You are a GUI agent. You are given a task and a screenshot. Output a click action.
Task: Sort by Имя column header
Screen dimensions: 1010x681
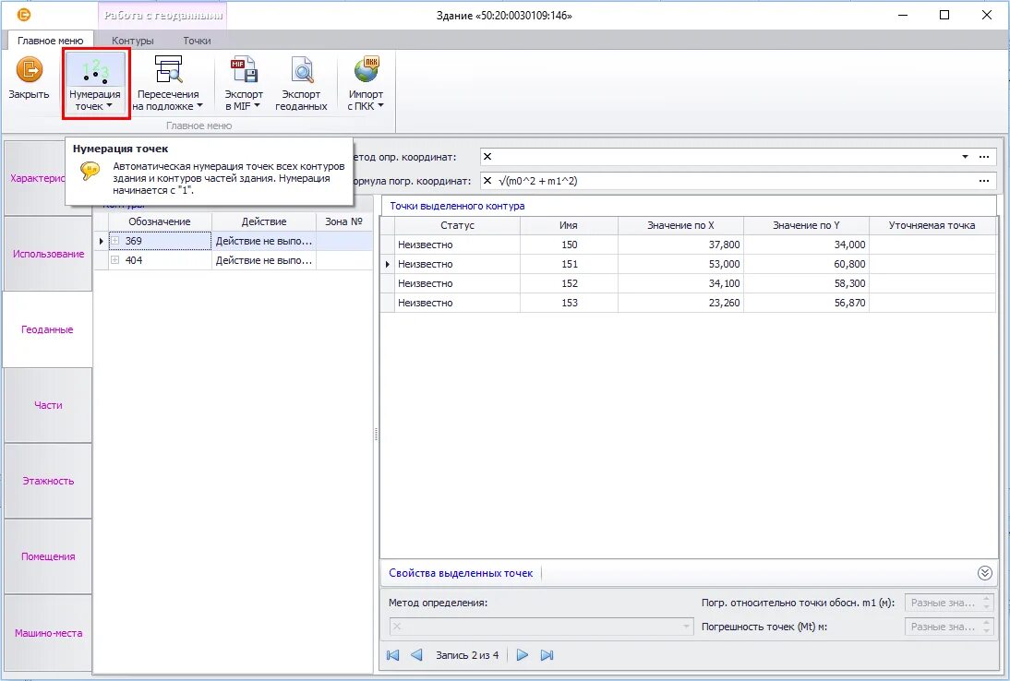click(569, 225)
